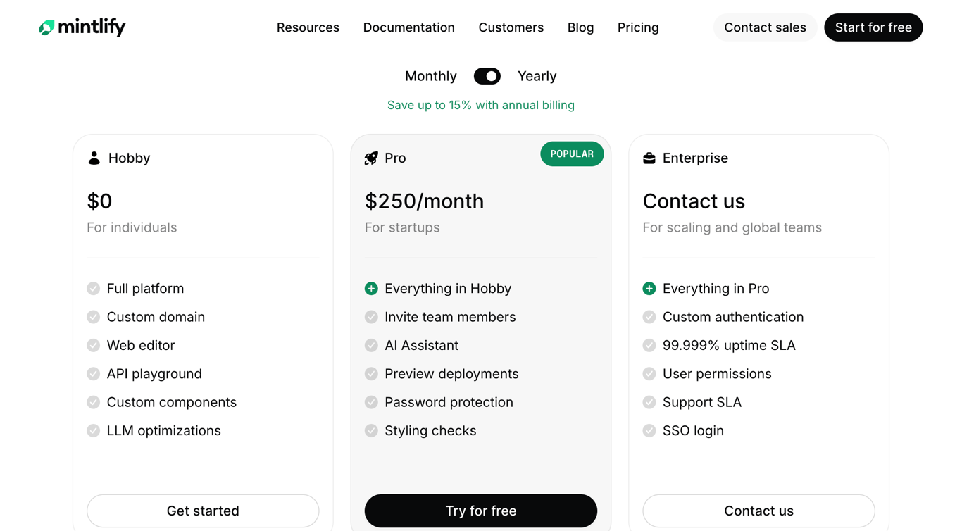This screenshot has width=962, height=531.
Task: Click green plus icon beside Everything in Pro
Action: (649, 288)
